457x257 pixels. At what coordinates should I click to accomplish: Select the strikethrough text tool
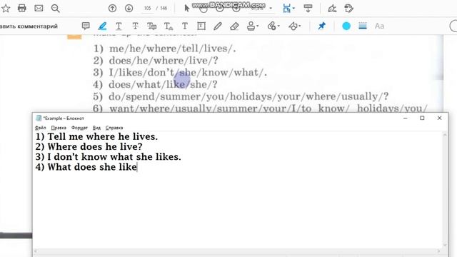coord(135,26)
